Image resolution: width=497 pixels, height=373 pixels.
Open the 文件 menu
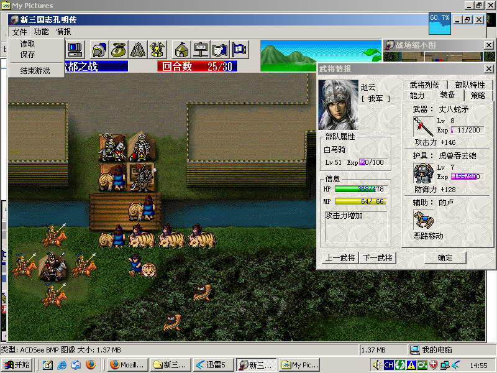(19, 32)
